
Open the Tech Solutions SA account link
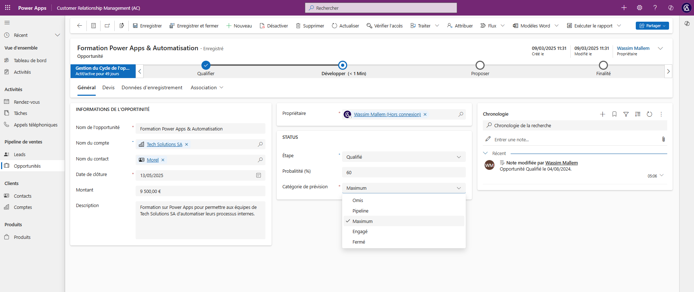(164, 144)
